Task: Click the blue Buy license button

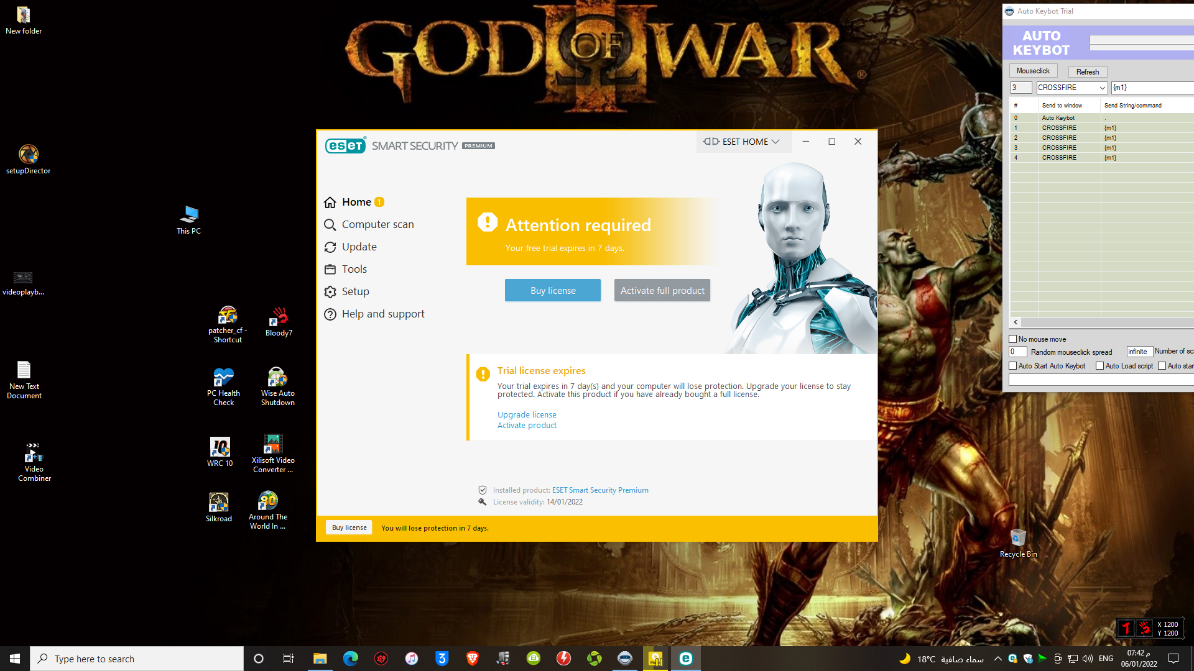Action: tap(553, 290)
